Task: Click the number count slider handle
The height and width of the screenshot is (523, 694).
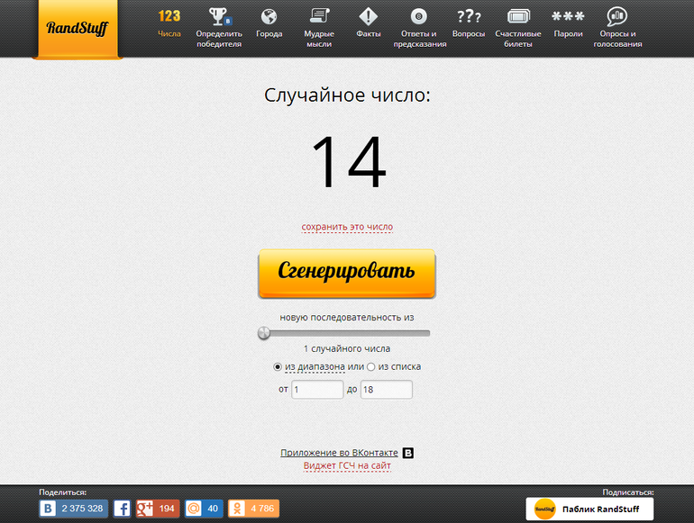Action: point(264,333)
